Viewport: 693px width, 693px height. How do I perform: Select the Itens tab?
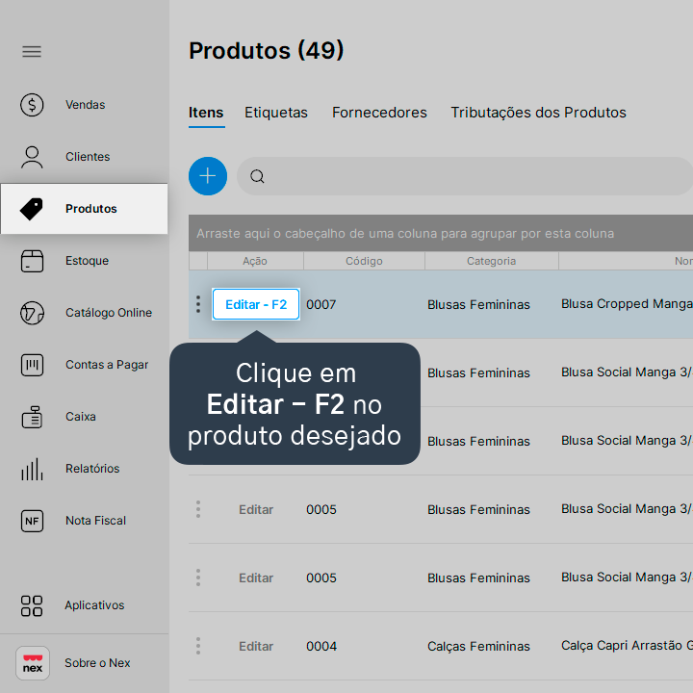click(206, 113)
